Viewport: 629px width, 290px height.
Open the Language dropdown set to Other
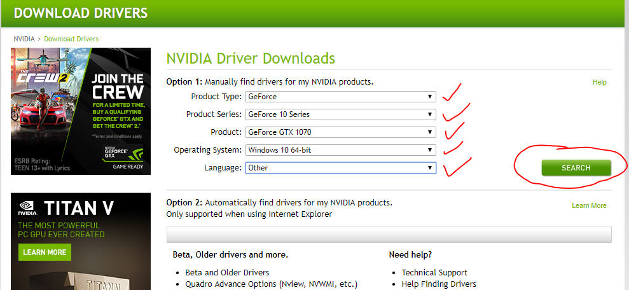[340, 168]
